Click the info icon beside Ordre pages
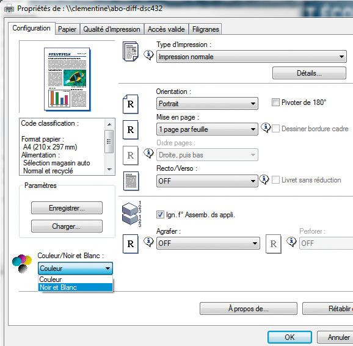 coord(148,153)
